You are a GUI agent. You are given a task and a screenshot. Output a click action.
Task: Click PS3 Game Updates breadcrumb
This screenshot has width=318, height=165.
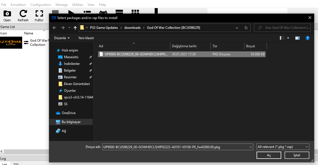(104, 28)
